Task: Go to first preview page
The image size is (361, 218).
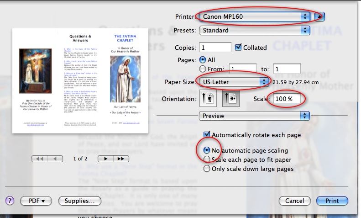Action: pyautogui.click(x=39, y=159)
